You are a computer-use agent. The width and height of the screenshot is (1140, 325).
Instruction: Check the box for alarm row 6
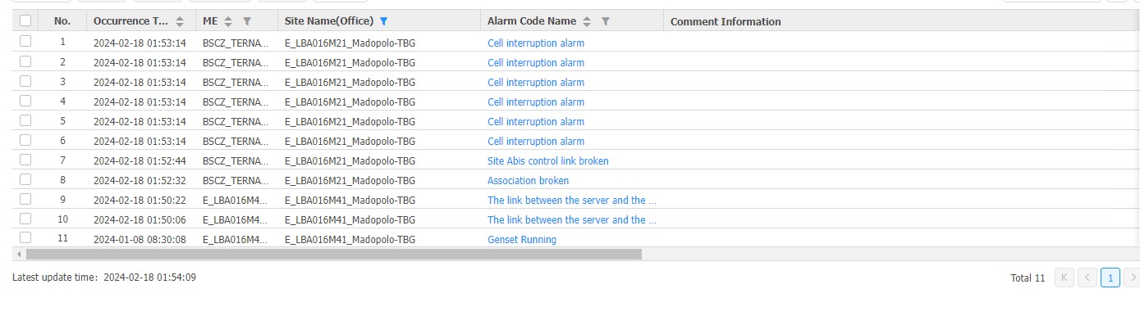coord(25,140)
